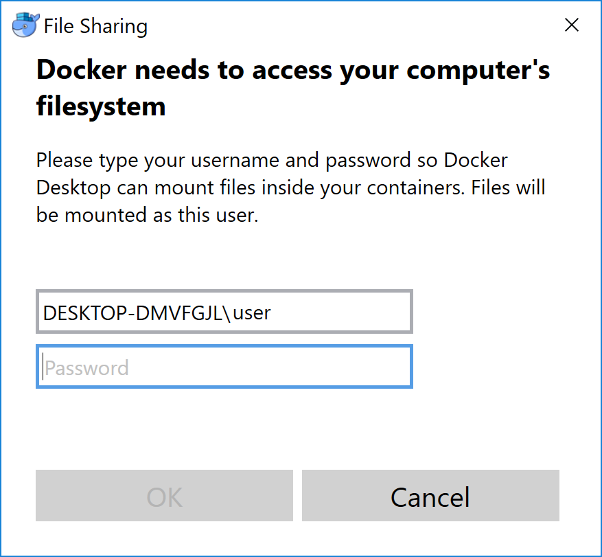Place cursor after "user" in username box

(273, 313)
